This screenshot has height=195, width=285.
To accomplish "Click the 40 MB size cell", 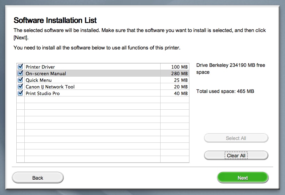I will click(x=181, y=93).
